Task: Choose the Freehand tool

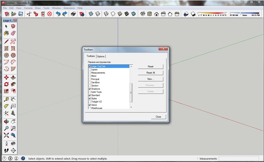Action: coord(13,42)
